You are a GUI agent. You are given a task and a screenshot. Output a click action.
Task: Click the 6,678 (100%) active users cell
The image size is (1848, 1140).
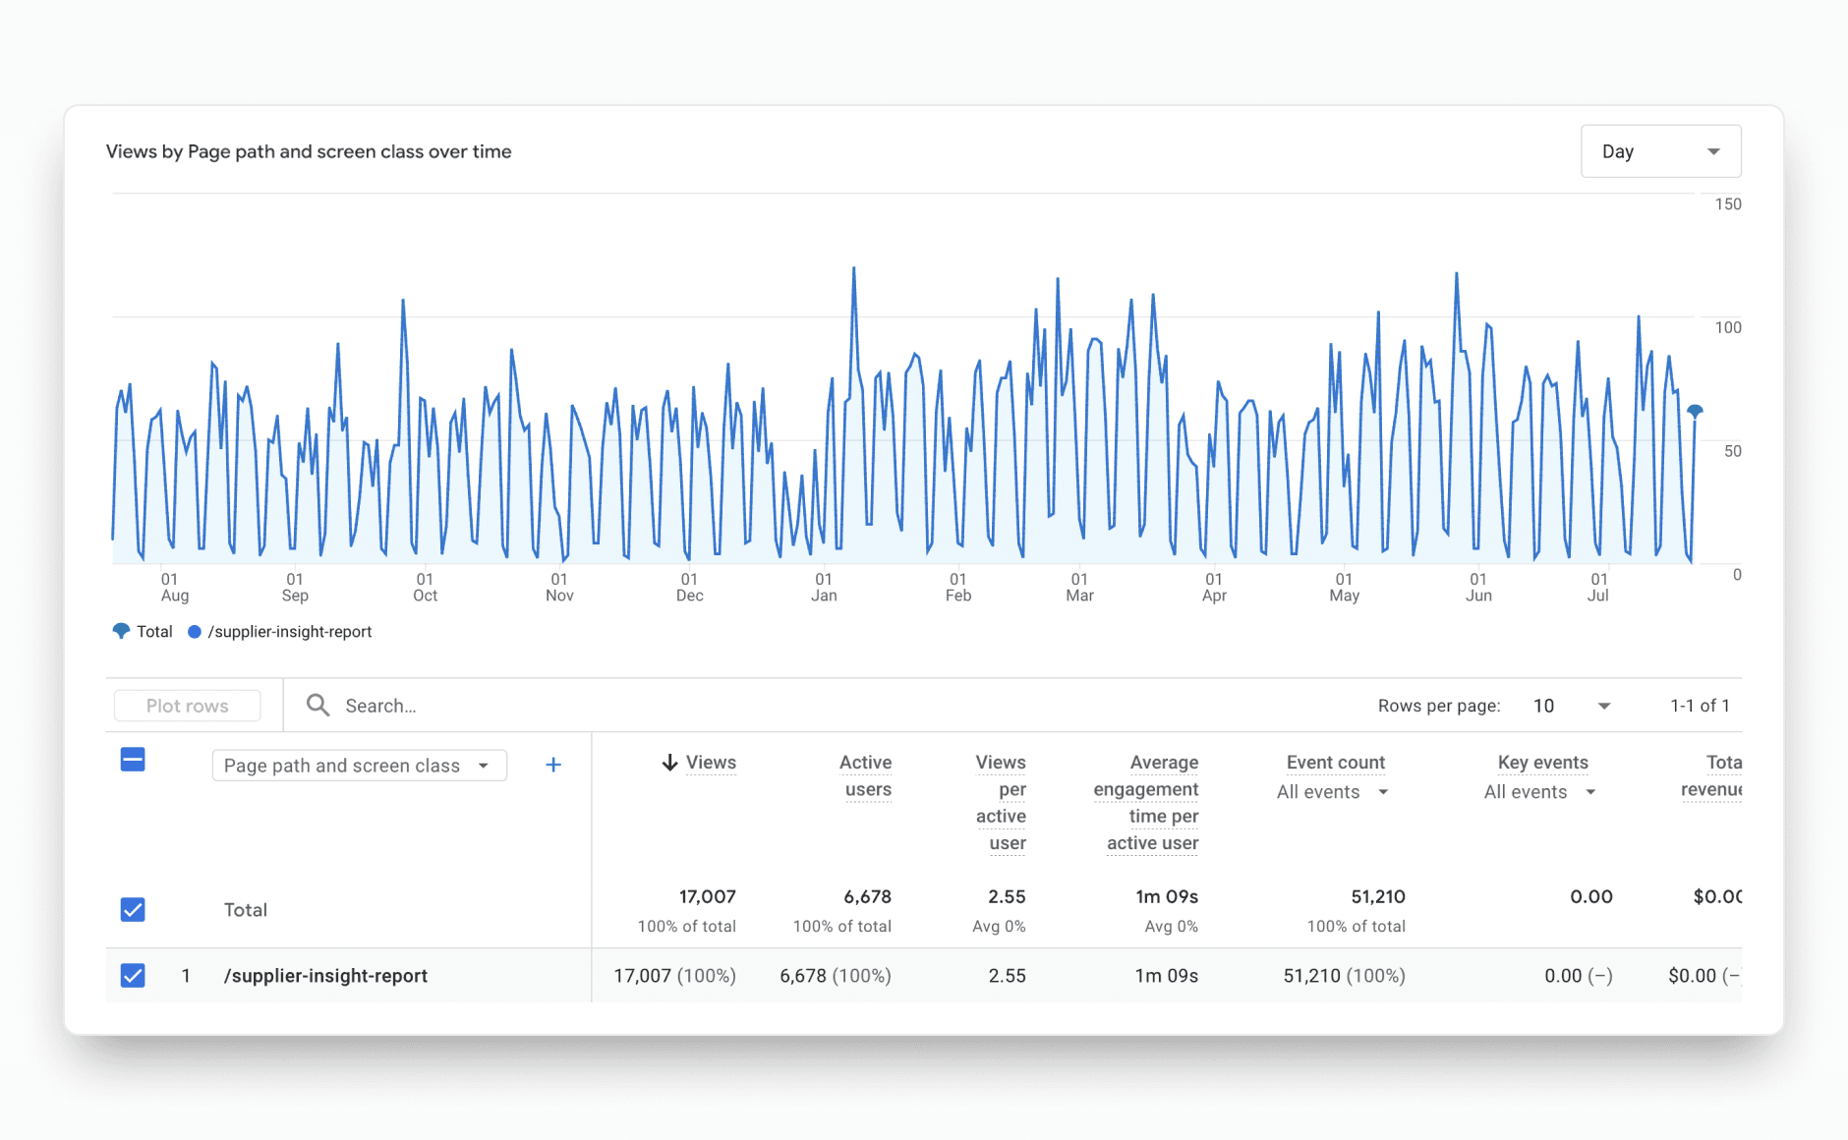(x=836, y=976)
